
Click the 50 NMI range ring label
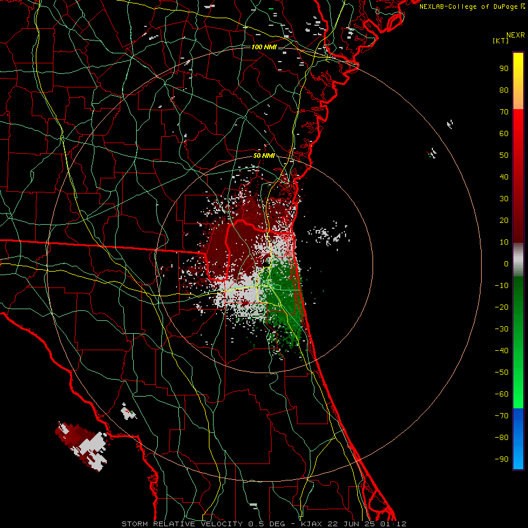tap(264, 155)
